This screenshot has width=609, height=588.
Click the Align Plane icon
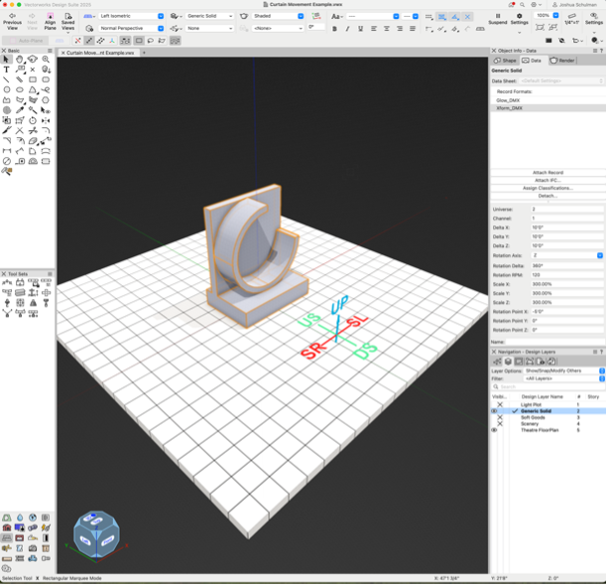50,17
